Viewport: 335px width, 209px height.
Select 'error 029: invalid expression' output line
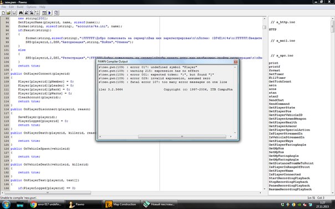(x=155, y=78)
